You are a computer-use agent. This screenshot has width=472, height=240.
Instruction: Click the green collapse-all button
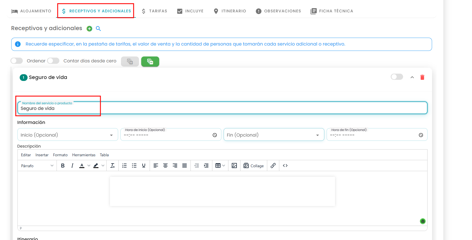pyautogui.click(x=150, y=62)
